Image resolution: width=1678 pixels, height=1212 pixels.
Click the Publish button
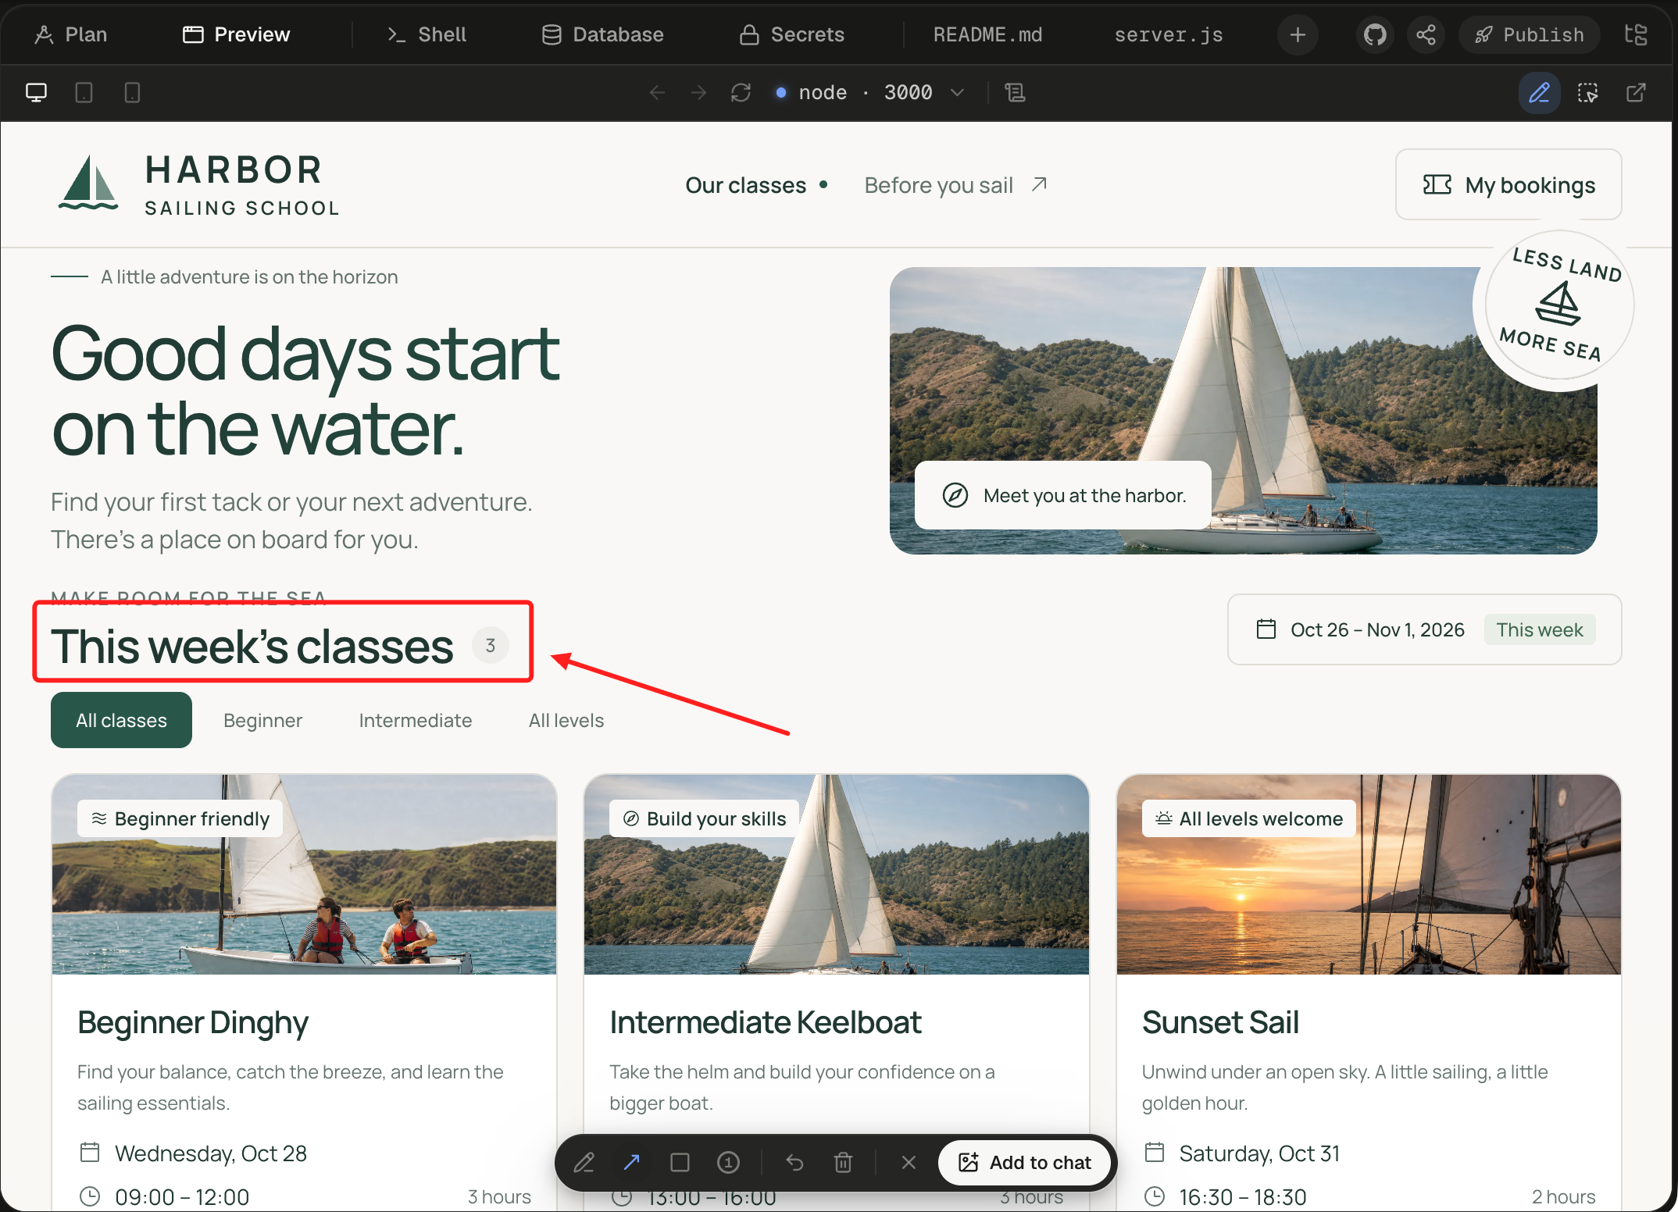coord(1529,34)
